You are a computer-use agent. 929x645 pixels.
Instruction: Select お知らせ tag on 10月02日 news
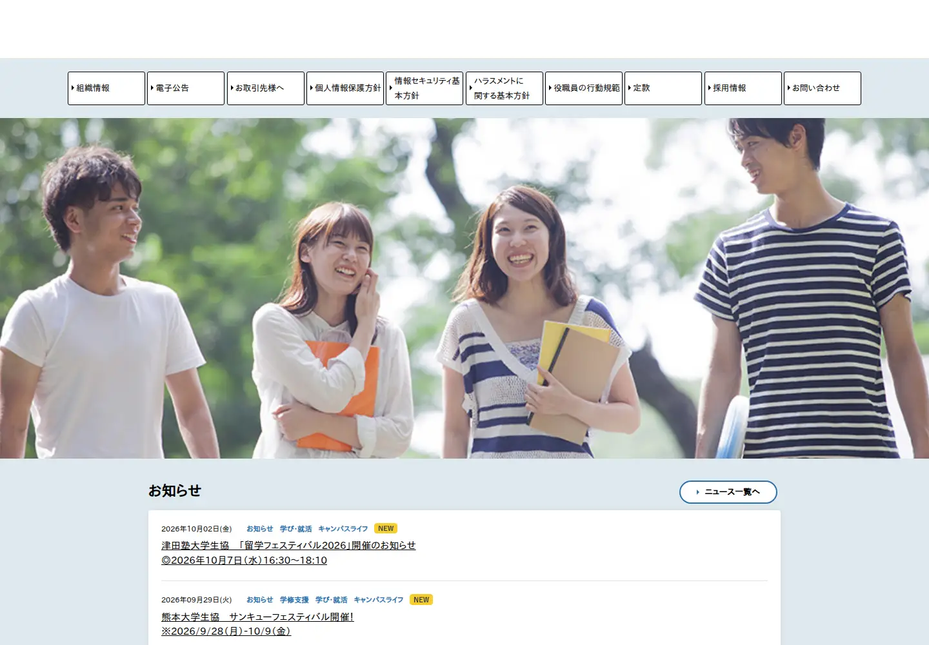coord(259,529)
